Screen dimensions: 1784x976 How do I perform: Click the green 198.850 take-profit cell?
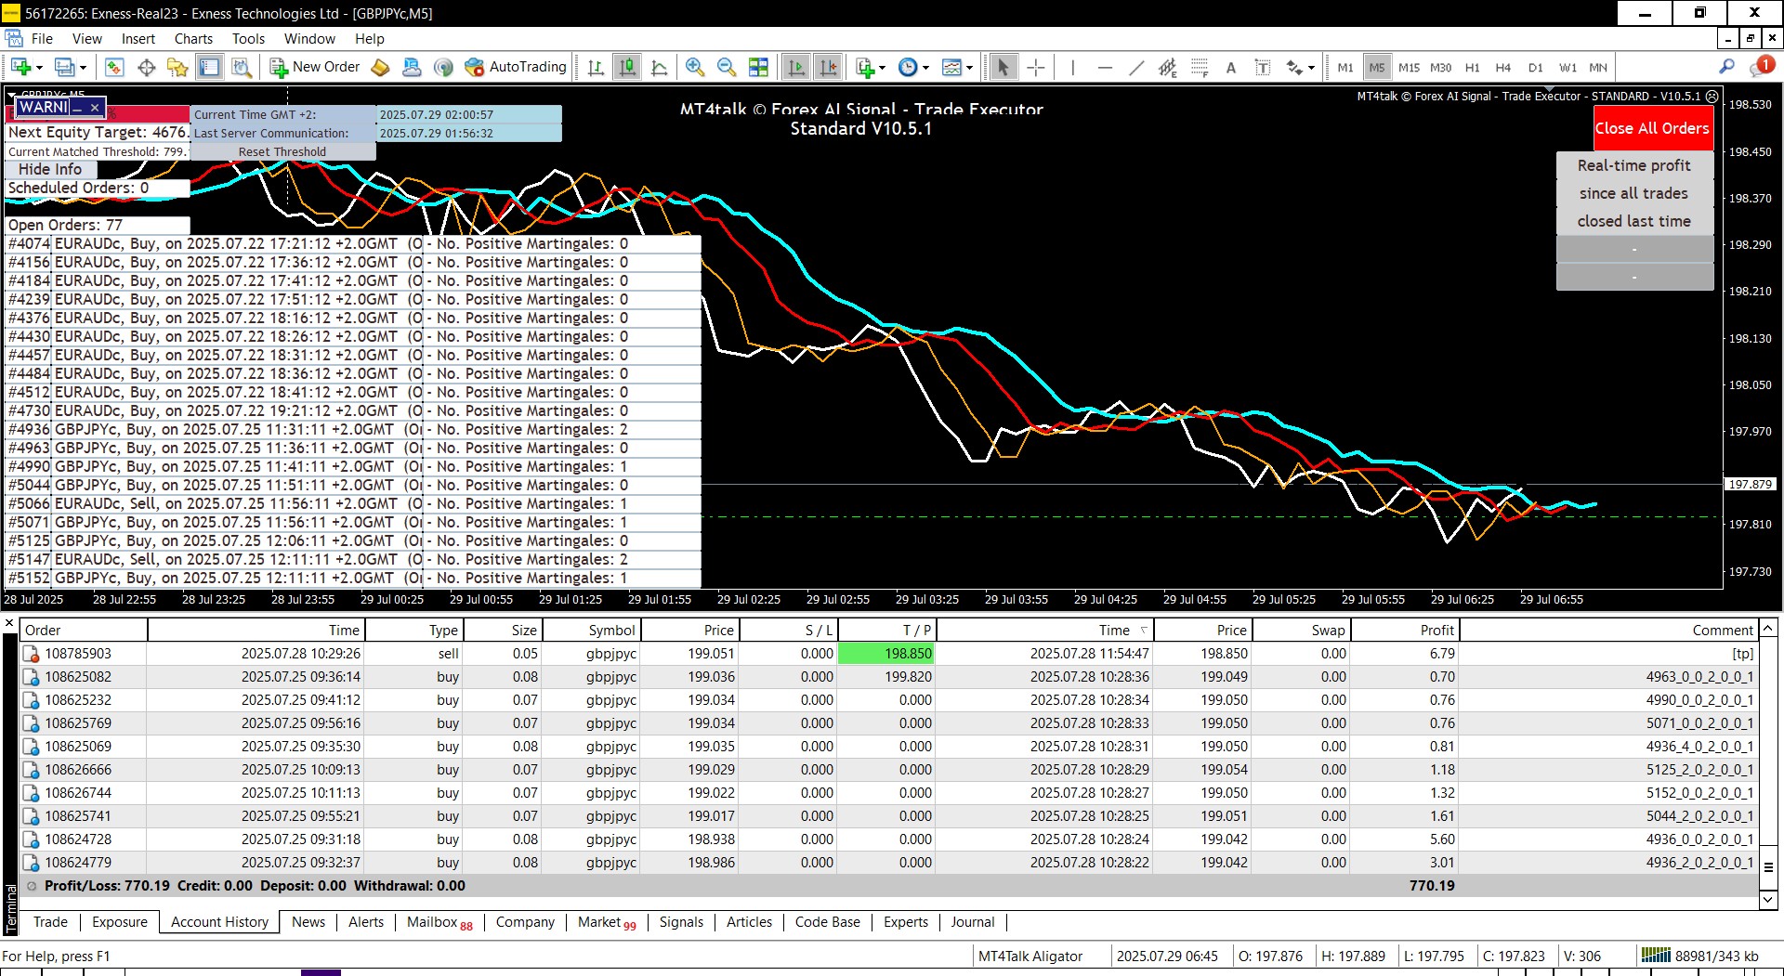click(885, 654)
